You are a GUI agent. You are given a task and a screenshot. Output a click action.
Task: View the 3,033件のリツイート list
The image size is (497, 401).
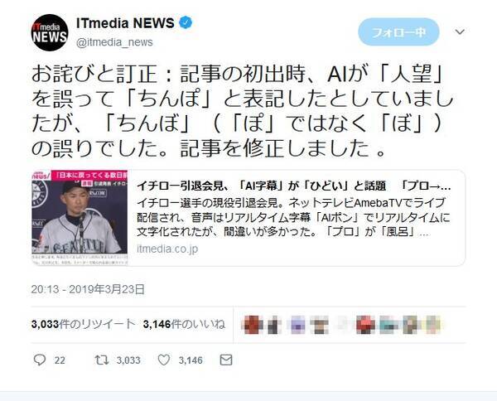84,324
